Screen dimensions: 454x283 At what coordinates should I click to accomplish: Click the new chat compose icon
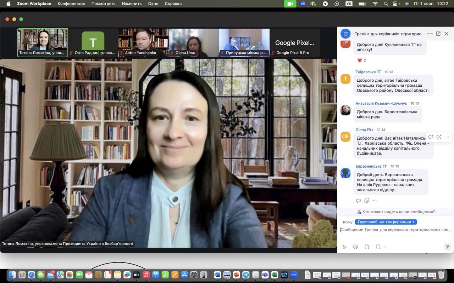345,34
